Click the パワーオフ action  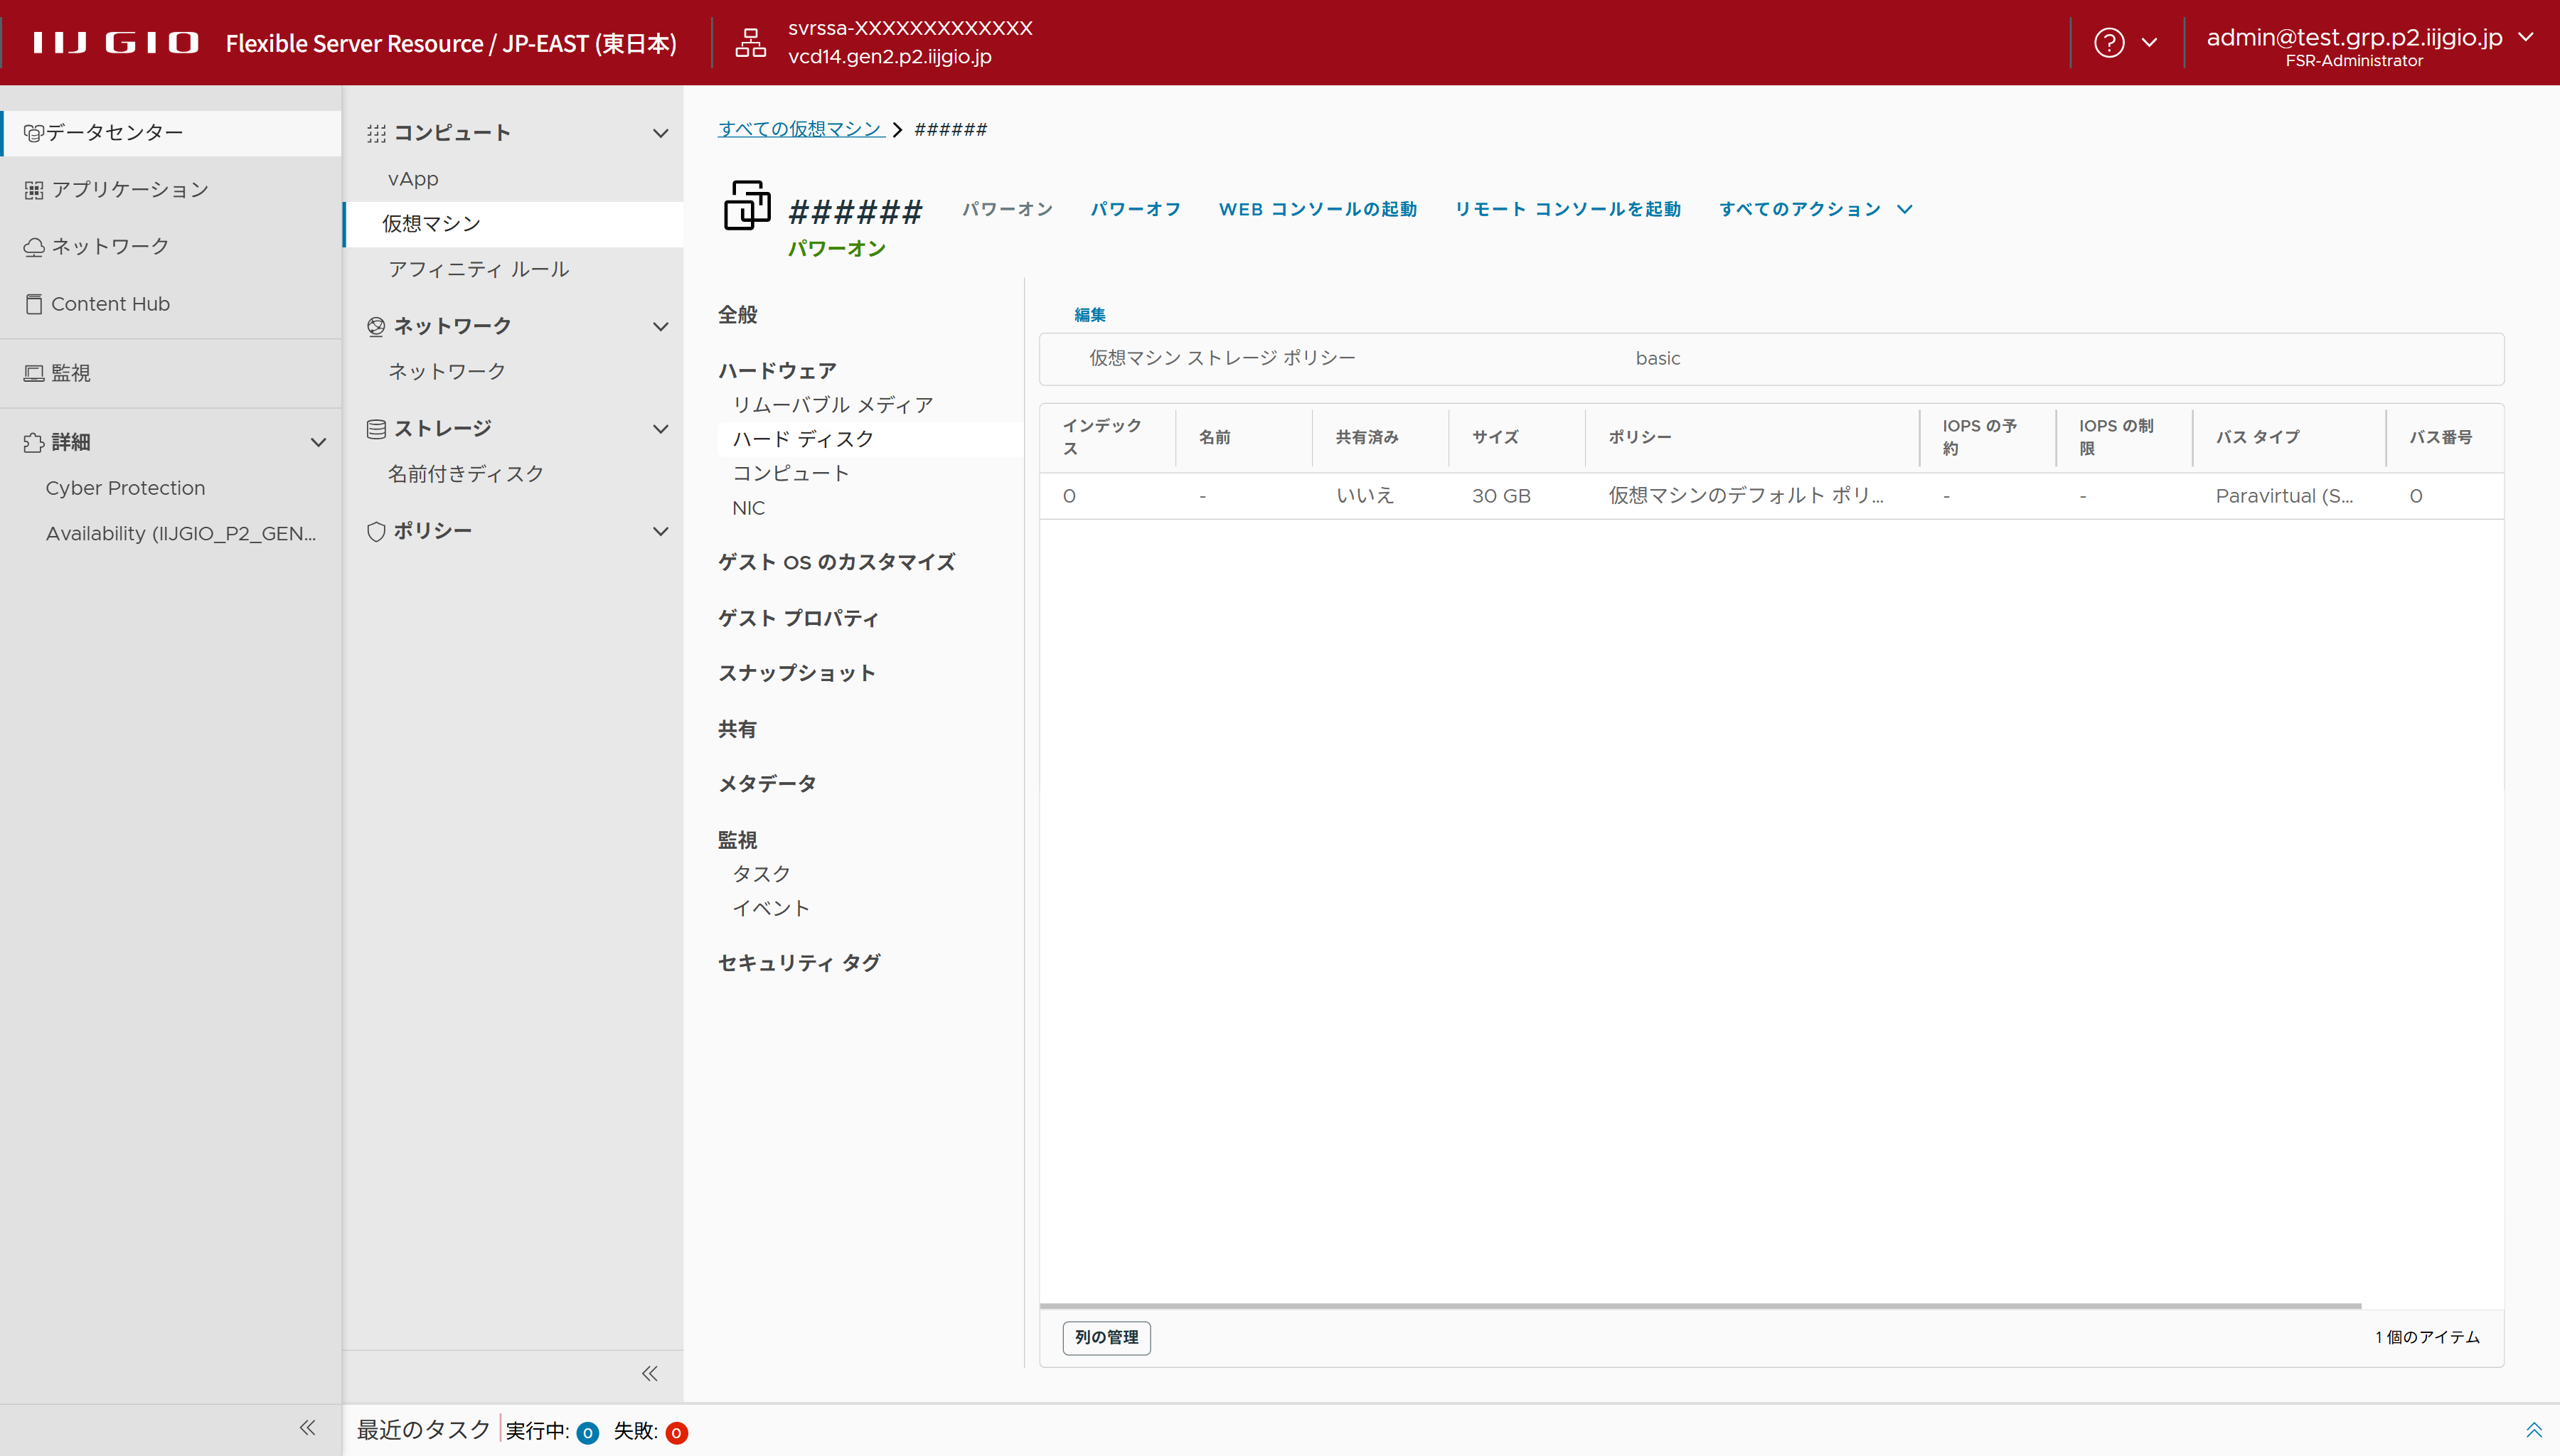pyautogui.click(x=1135, y=209)
